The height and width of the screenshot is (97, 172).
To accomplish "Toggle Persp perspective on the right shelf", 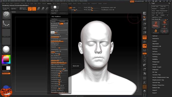I will point(145,37).
